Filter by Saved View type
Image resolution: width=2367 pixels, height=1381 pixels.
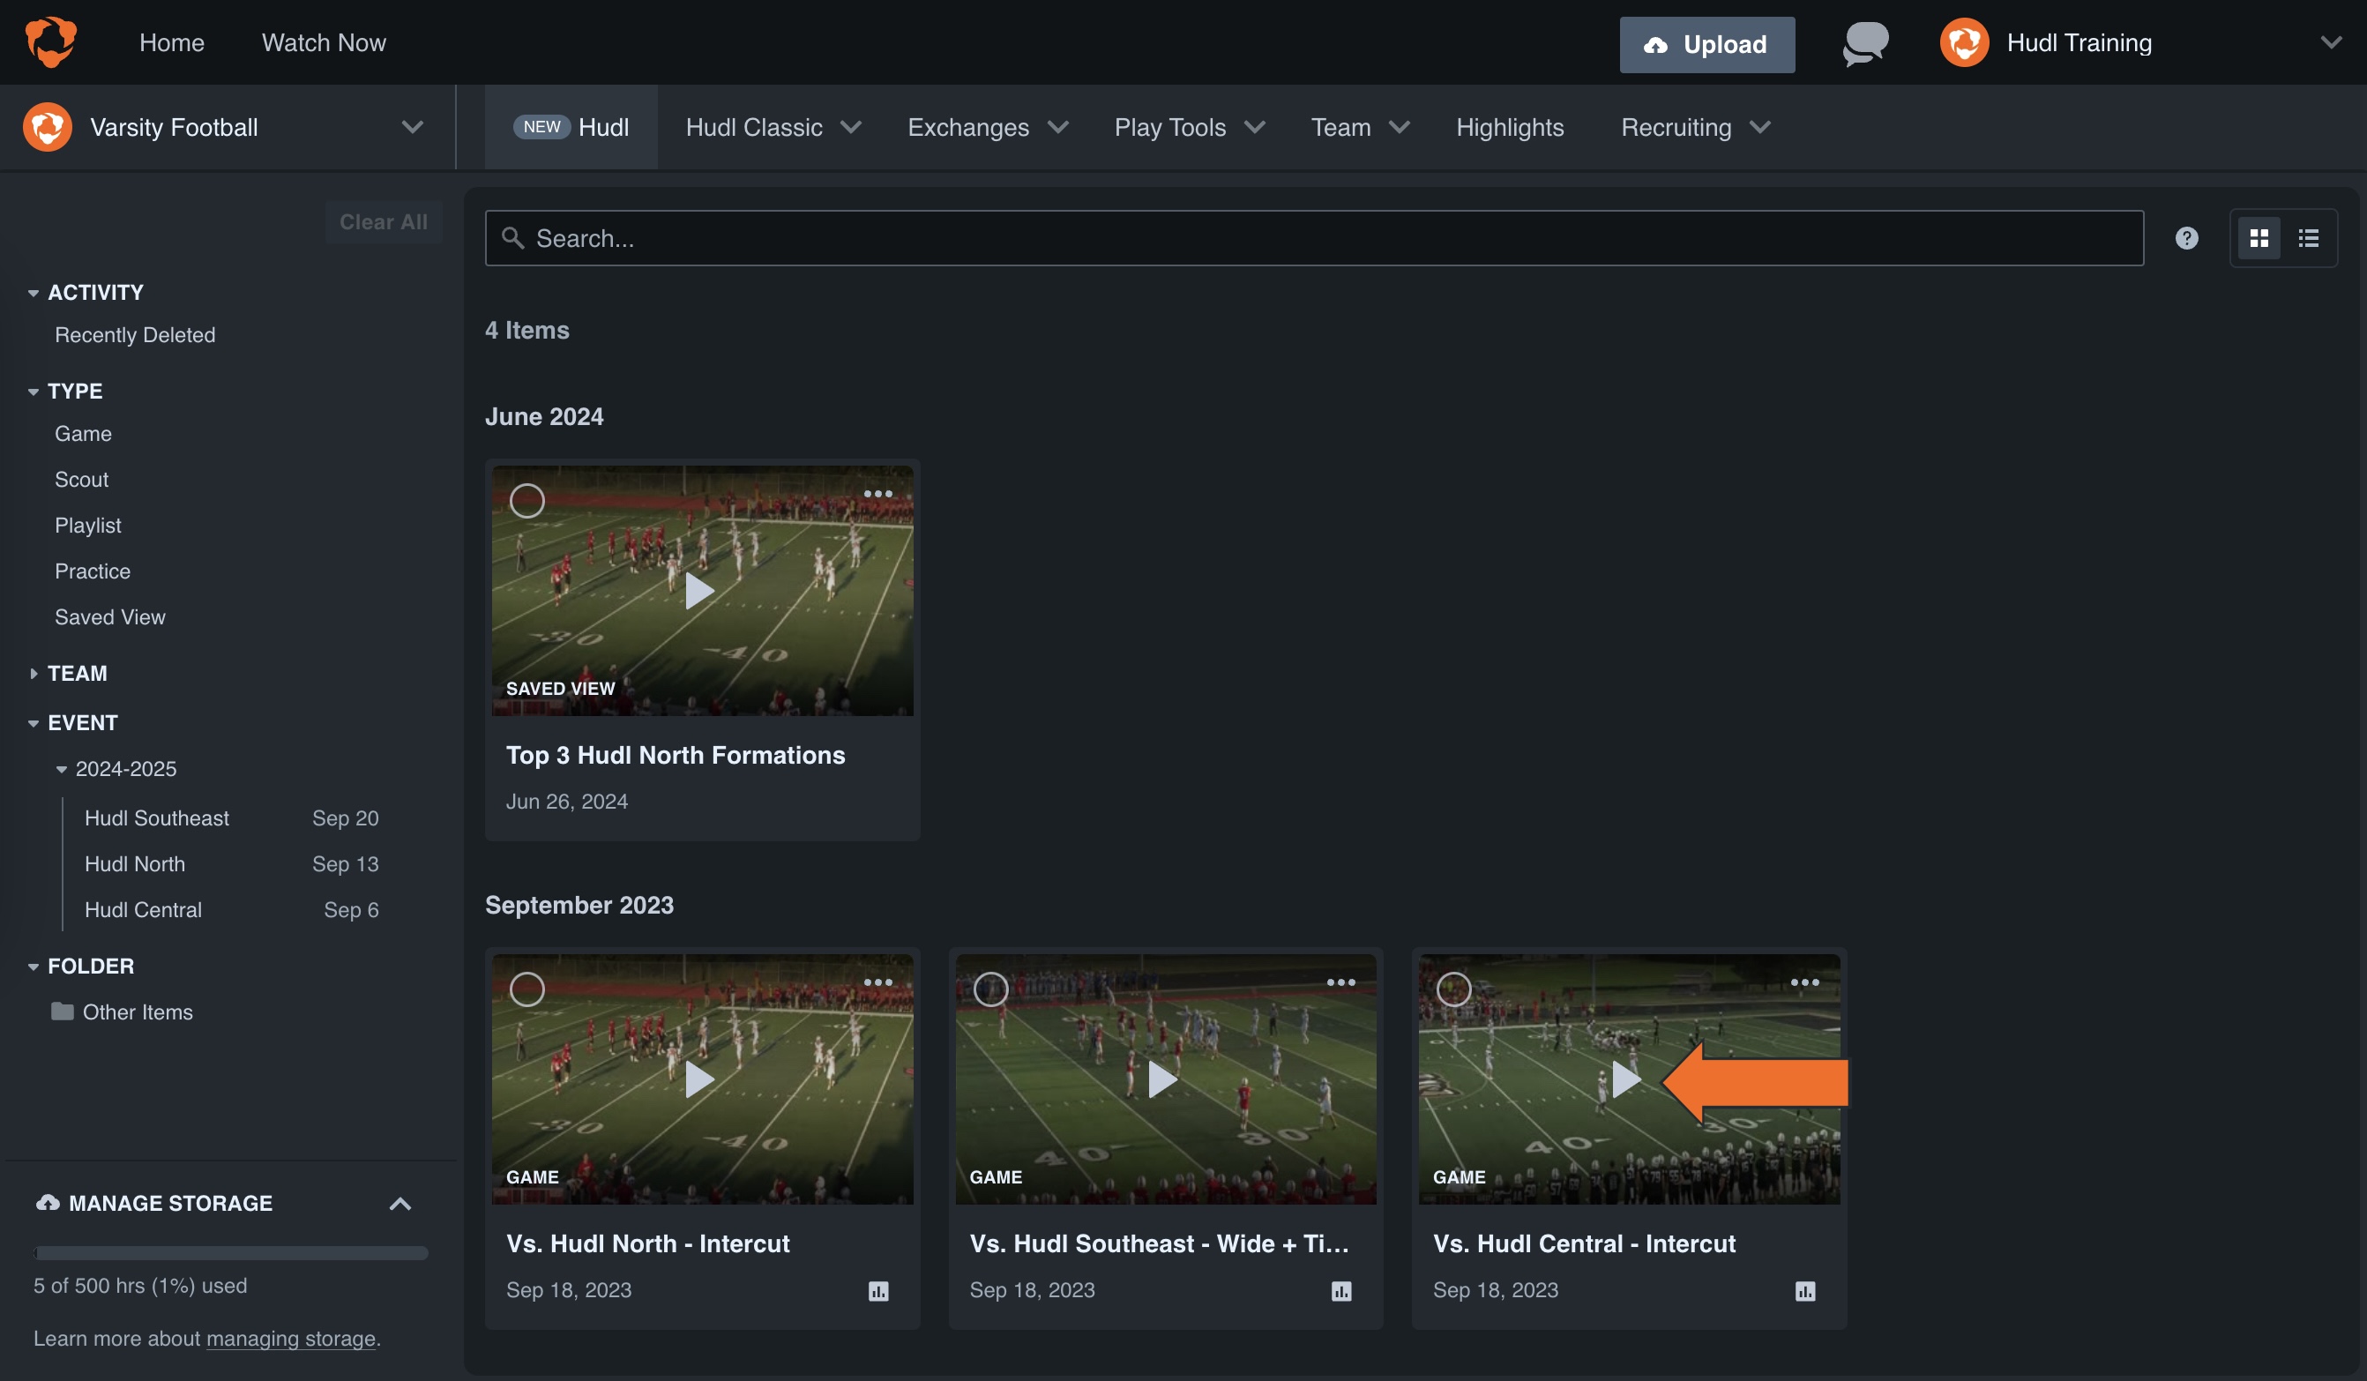[110, 617]
